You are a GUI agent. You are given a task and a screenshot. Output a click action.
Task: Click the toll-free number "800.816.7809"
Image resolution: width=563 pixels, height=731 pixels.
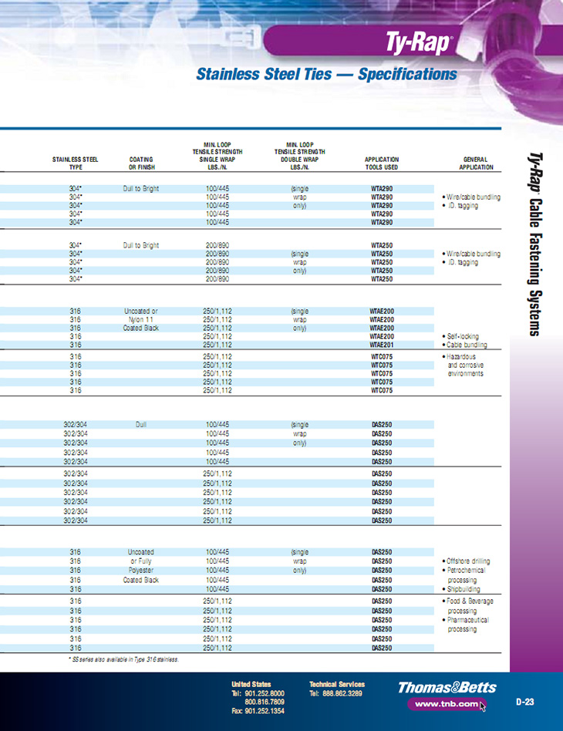click(x=265, y=702)
